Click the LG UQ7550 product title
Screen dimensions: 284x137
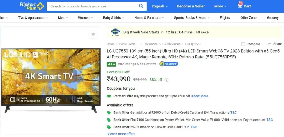[x=193, y=54]
